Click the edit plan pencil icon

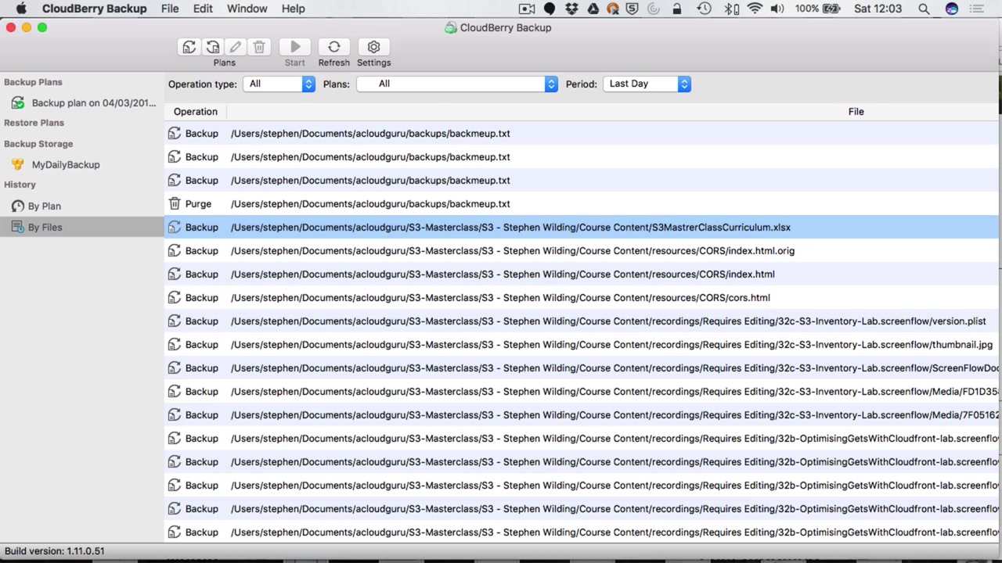(236, 48)
